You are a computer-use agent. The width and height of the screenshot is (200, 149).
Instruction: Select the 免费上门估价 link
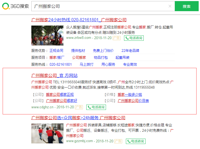[103, 51]
